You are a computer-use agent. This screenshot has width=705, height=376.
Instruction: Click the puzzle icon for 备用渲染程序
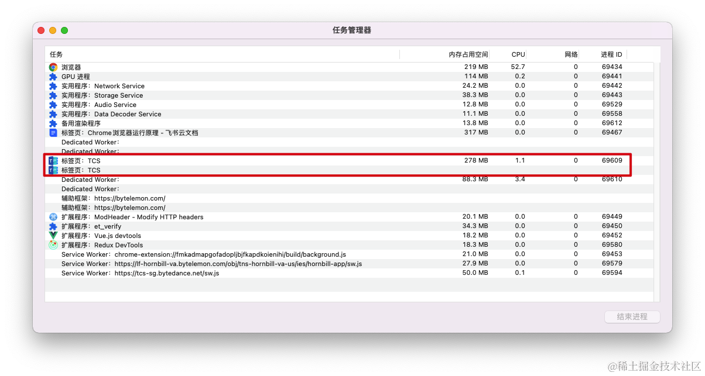click(x=53, y=123)
